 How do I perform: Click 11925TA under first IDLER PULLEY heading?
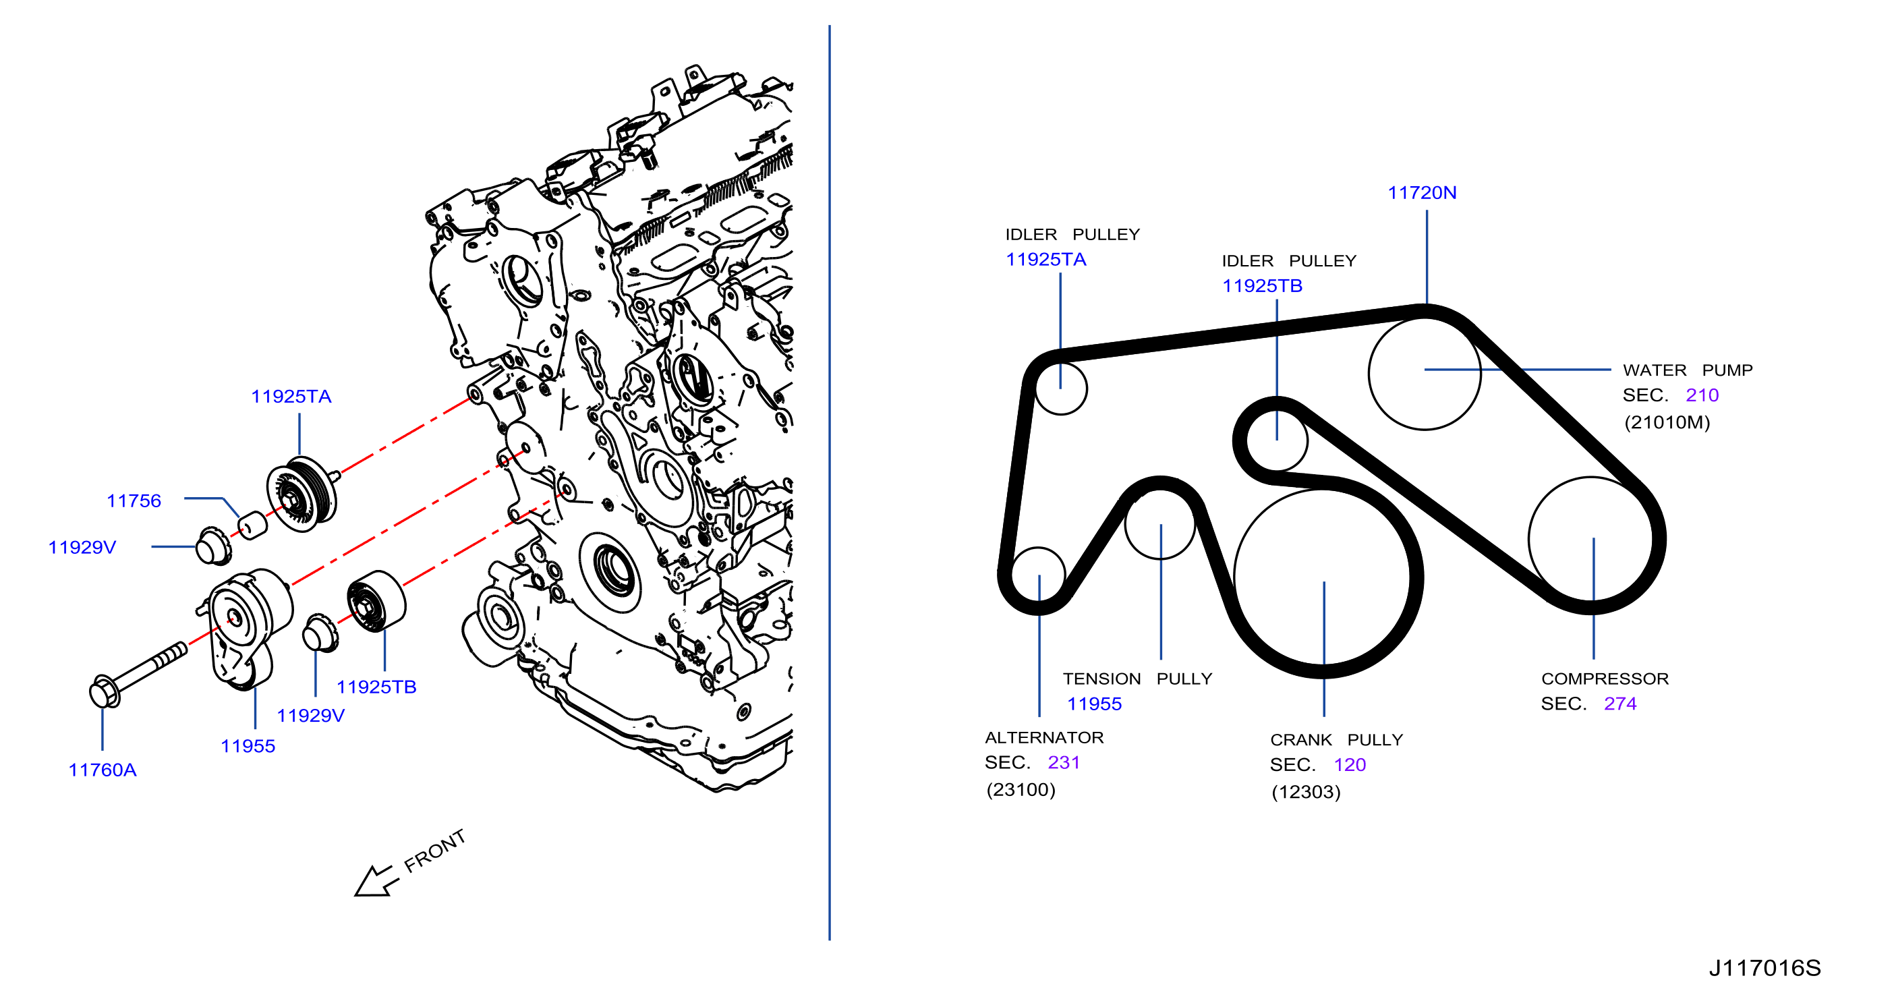[1045, 260]
